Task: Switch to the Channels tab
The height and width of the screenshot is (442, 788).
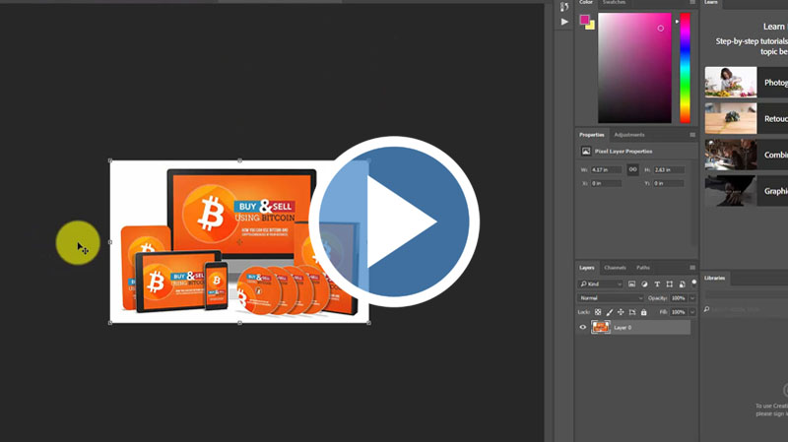Action: click(615, 268)
